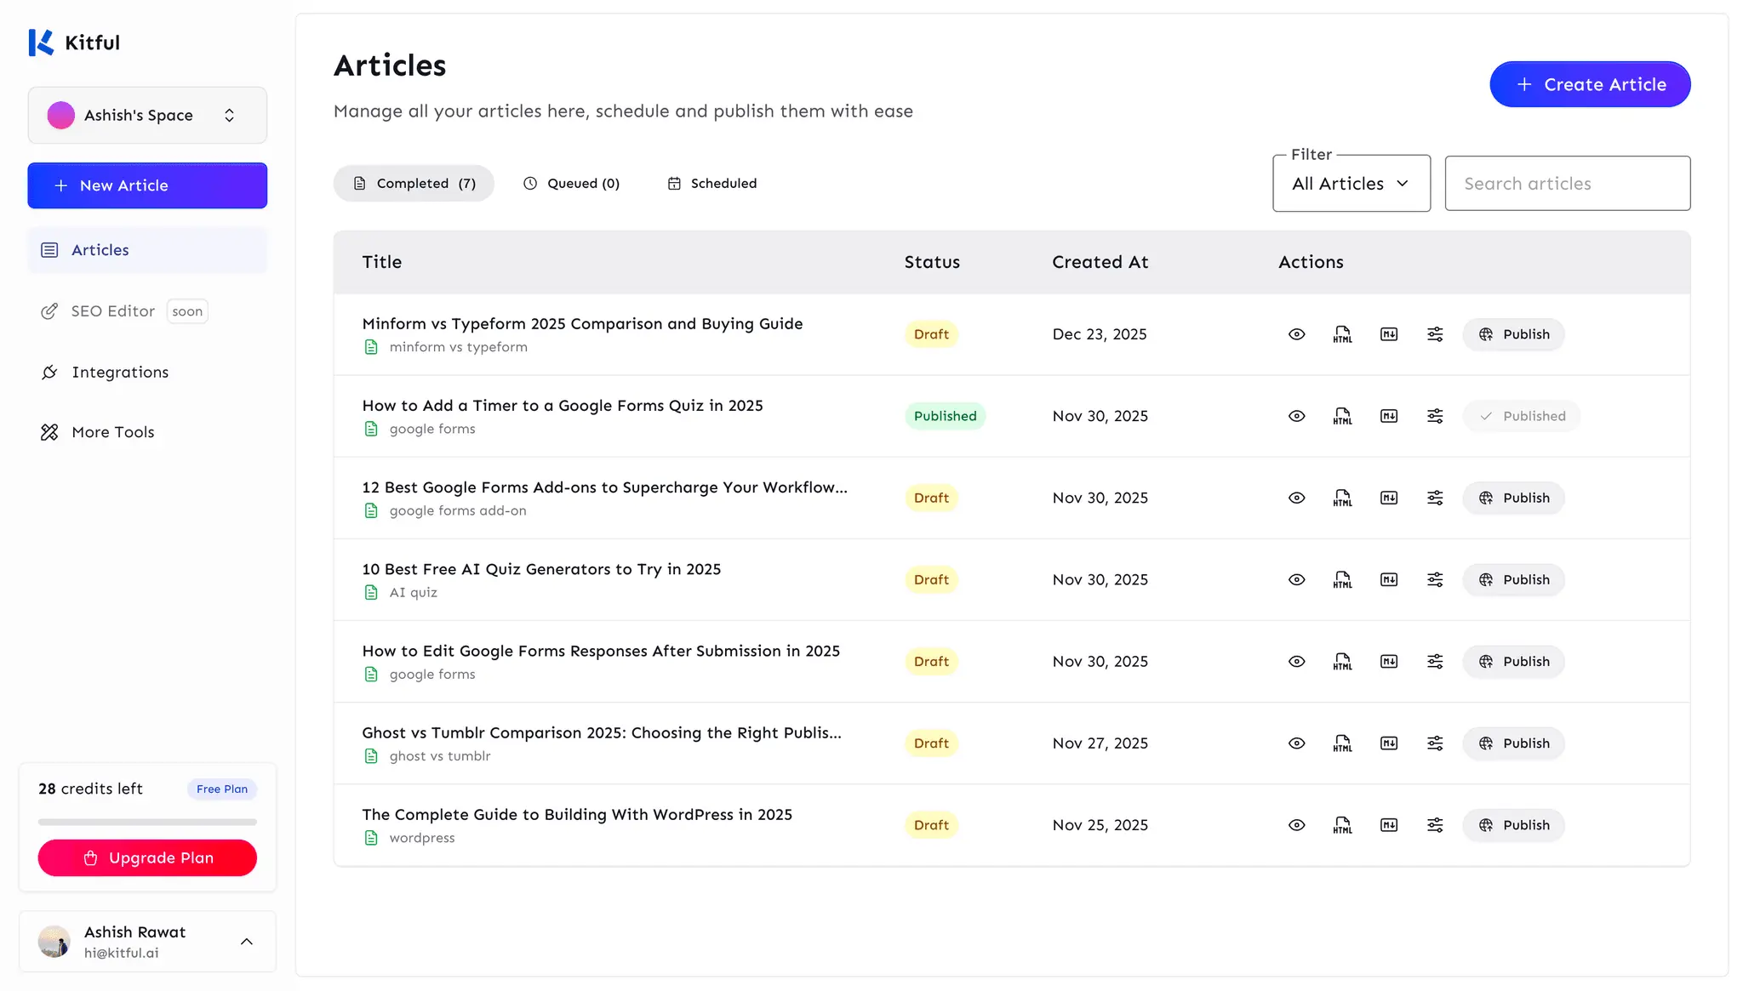Click the 'ghost vs tumblr' keyword text
This screenshot has height=991, width=1743.
(x=440, y=756)
